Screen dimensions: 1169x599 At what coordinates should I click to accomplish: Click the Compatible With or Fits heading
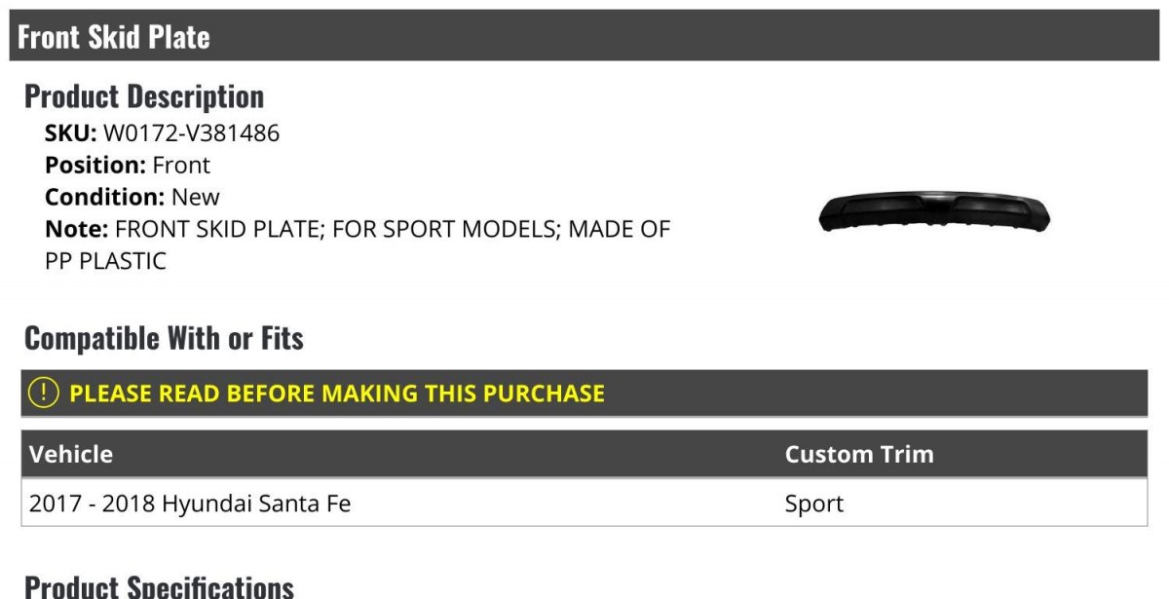164,338
